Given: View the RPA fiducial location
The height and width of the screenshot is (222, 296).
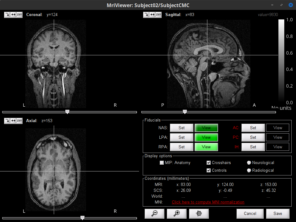Looking at the screenshot, I should (206, 147).
